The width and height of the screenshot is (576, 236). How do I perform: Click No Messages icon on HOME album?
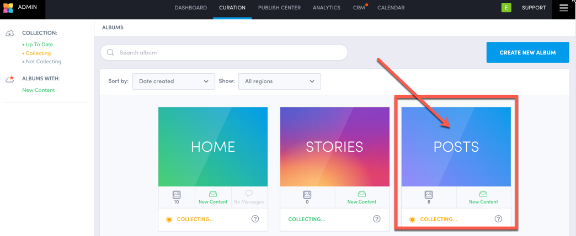tap(249, 194)
